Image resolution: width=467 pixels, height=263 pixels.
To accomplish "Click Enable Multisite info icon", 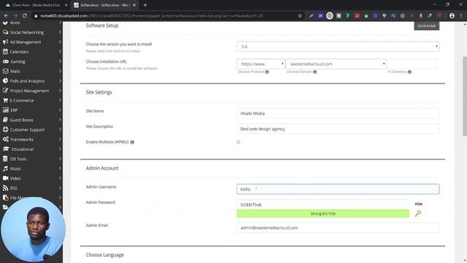I will coord(132,142).
